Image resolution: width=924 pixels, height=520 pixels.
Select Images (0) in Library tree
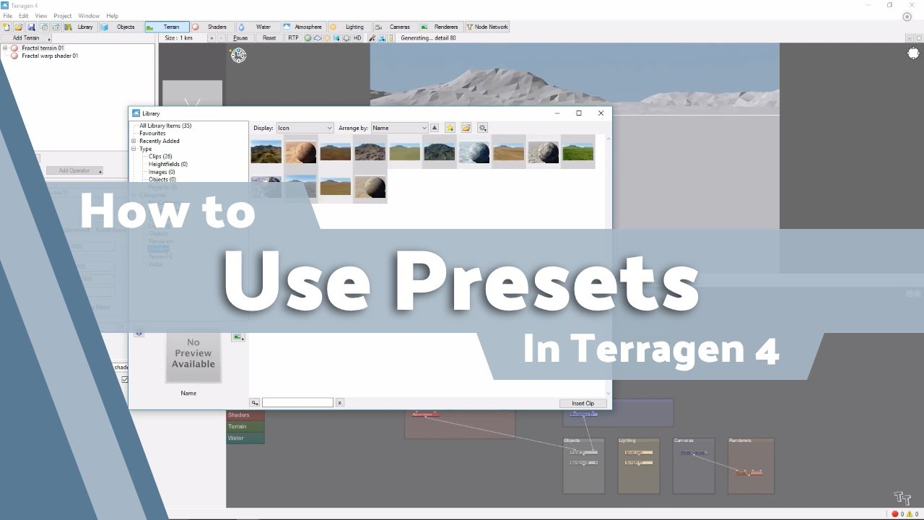(162, 172)
